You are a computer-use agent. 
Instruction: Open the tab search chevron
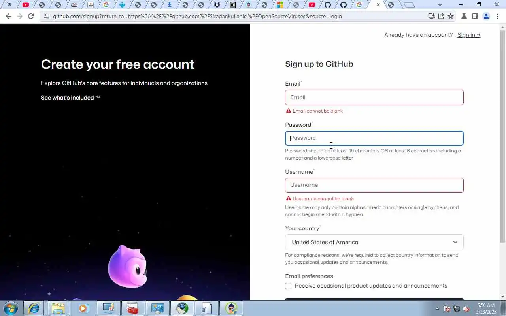(440, 5)
